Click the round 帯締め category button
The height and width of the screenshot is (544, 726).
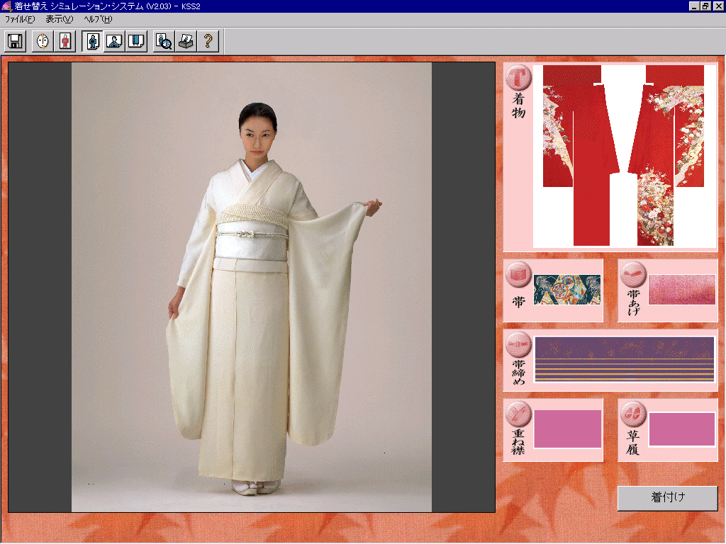pos(518,345)
